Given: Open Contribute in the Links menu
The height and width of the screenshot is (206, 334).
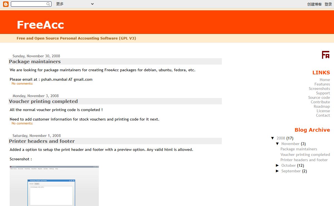Looking at the screenshot, I should (320, 102).
